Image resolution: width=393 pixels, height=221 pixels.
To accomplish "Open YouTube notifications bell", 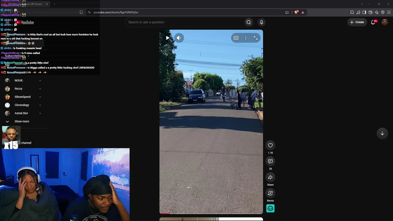I will pyautogui.click(x=373, y=22).
